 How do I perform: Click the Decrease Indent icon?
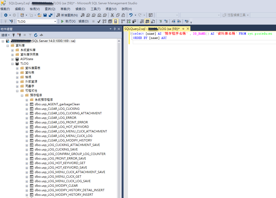click(x=174, y=21)
